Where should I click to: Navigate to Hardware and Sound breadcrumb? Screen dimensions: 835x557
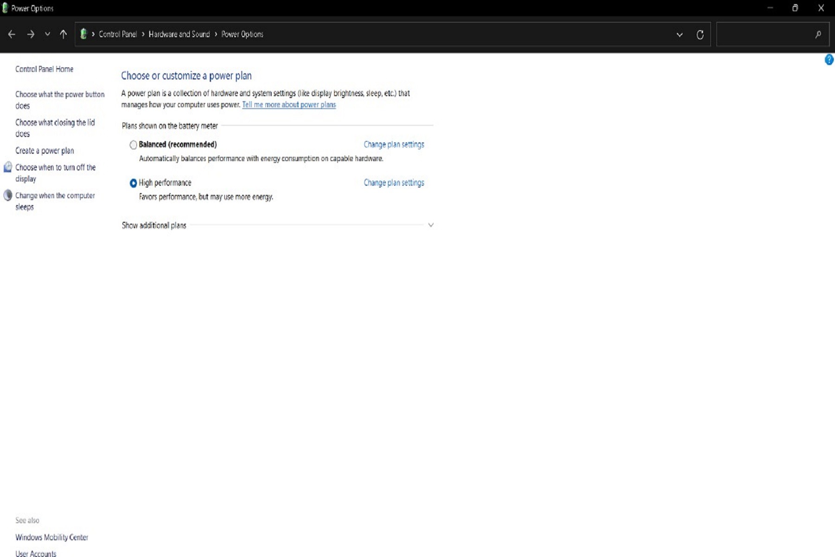click(x=179, y=34)
